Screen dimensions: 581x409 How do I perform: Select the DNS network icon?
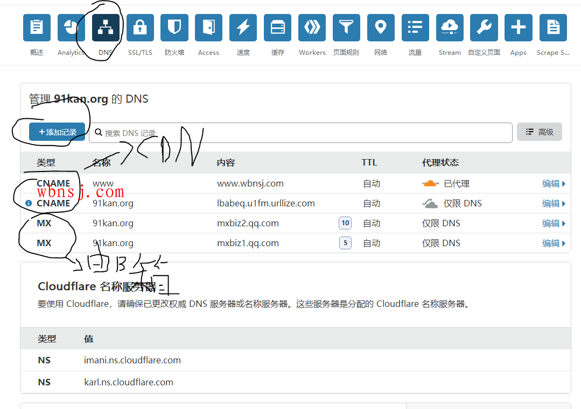pyautogui.click(x=106, y=28)
